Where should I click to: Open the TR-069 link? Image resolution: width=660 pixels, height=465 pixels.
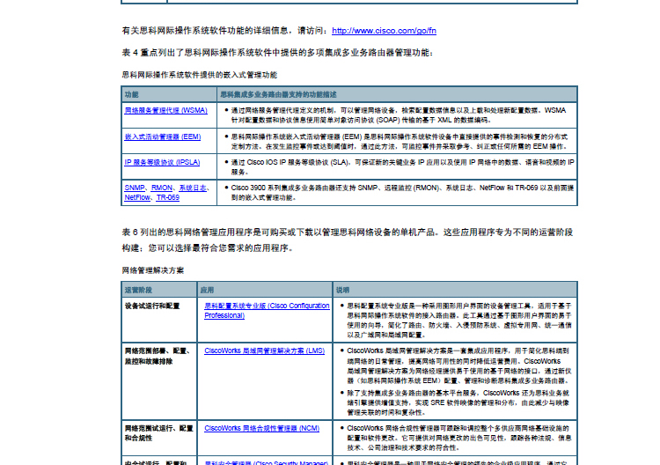[x=168, y=197]
